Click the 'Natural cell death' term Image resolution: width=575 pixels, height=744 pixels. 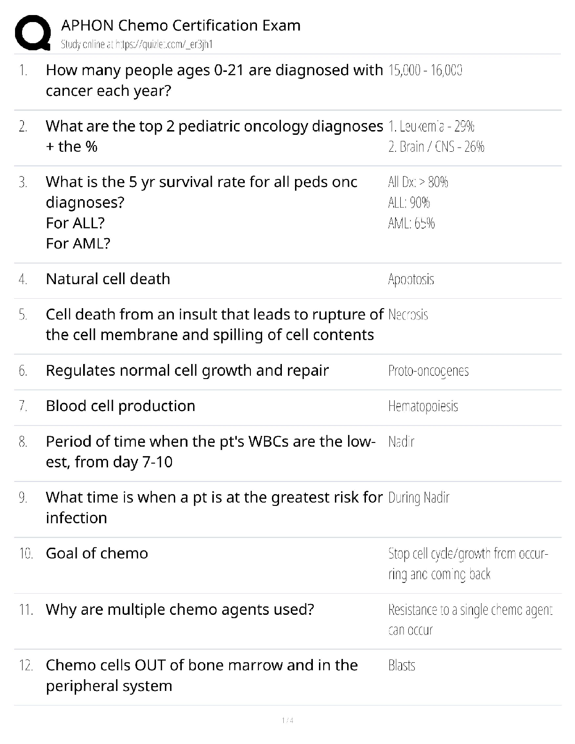108,279
